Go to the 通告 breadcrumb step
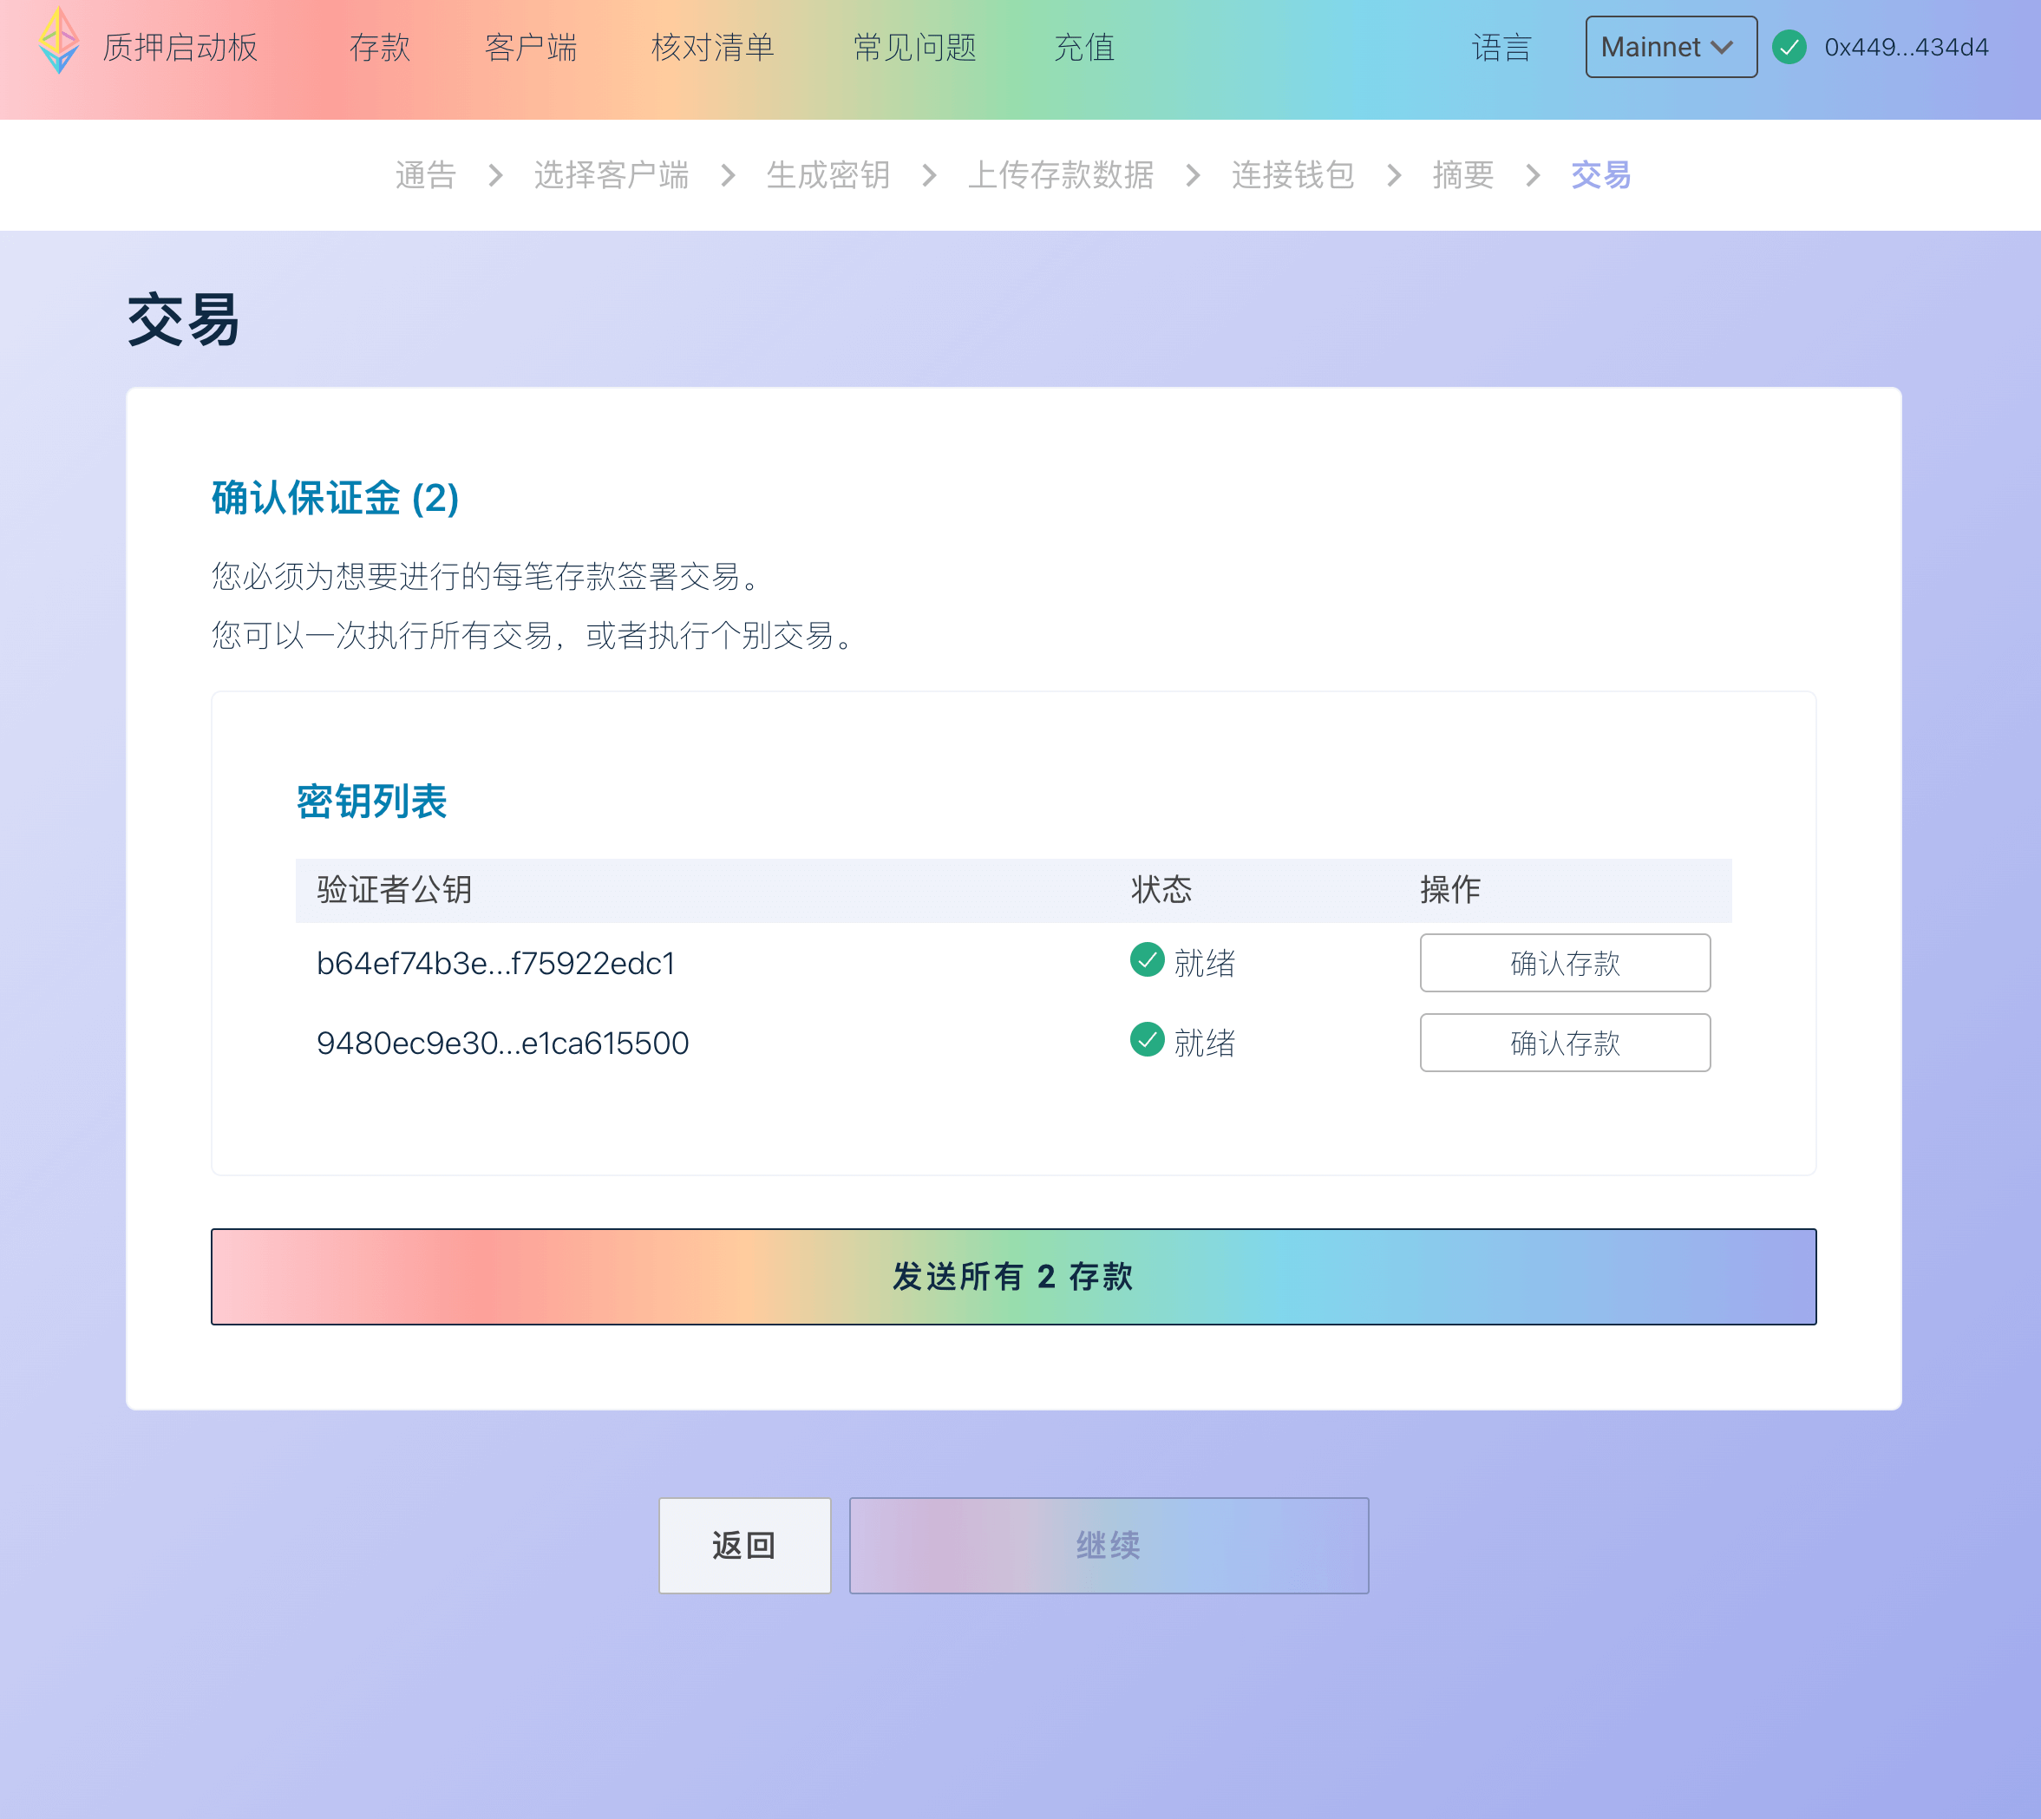The height and width of the screenshot is (1819, 2041). click(x=426, y=176)
